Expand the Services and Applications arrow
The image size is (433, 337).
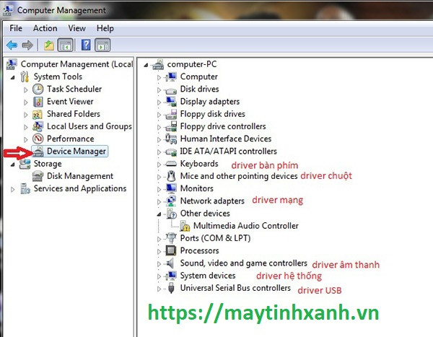(x=13, y=190)
